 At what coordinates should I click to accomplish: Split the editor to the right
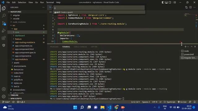(191, 7)
